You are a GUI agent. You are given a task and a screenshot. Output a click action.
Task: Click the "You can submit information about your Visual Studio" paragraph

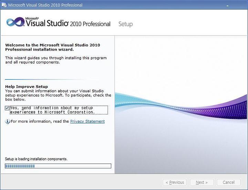[58, 95]
